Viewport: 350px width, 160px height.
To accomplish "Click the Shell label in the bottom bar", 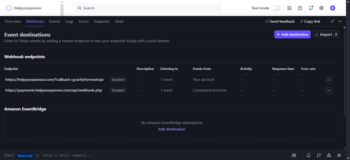I will (x=9, y=155).
